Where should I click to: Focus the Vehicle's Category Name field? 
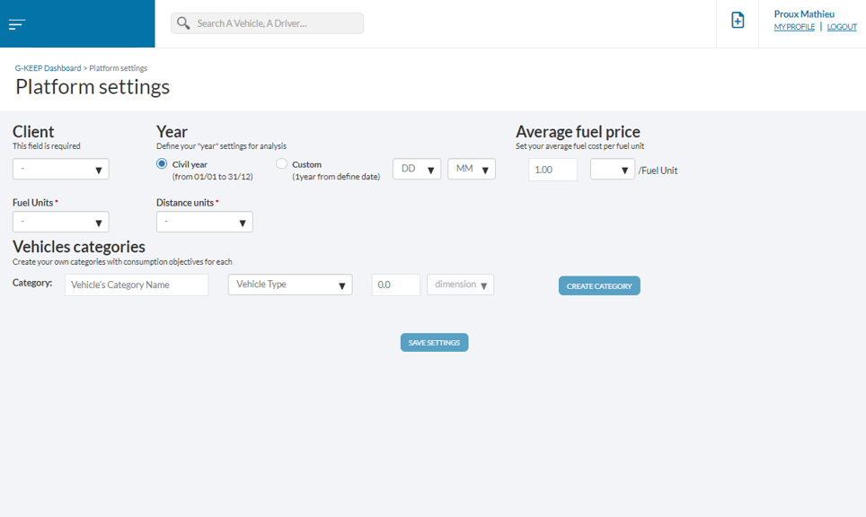click(x=137, y=285)
